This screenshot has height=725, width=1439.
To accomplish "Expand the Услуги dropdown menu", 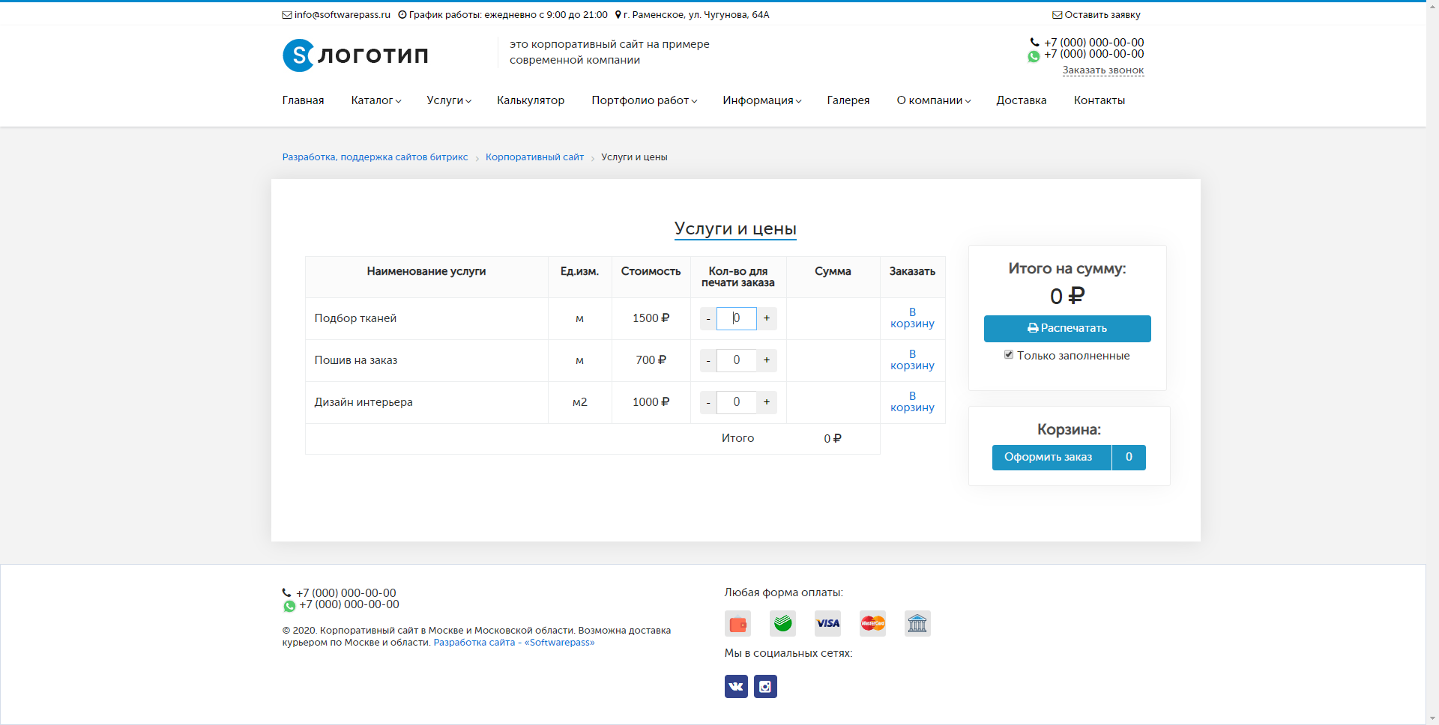I will 448,100.
